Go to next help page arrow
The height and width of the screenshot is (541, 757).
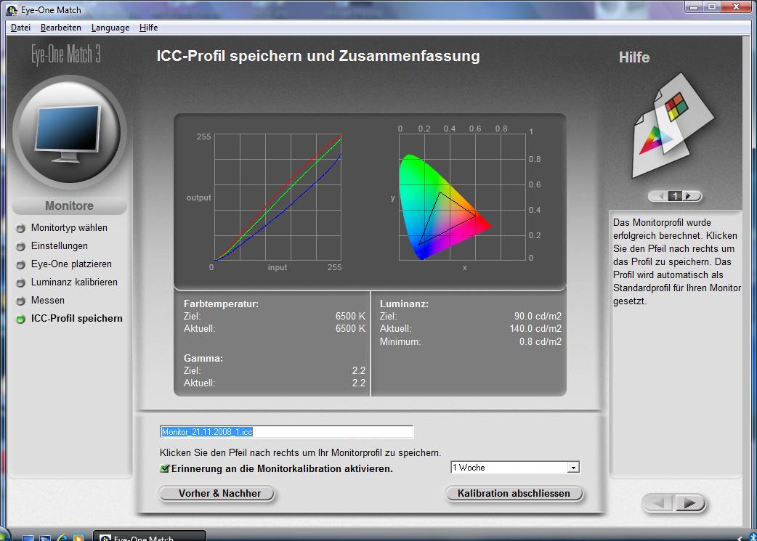[x=691, y=196]
